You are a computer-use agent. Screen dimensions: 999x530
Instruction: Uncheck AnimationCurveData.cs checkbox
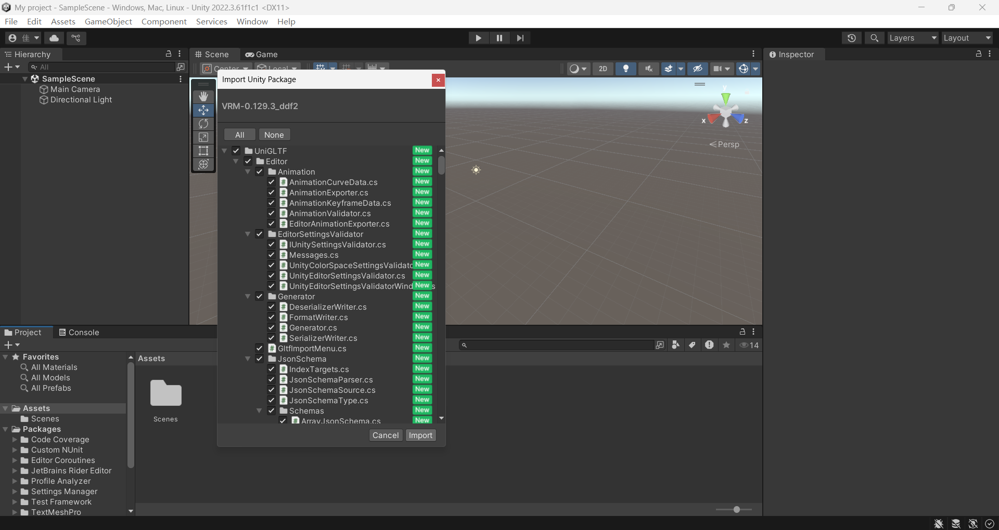pos(271,182)
